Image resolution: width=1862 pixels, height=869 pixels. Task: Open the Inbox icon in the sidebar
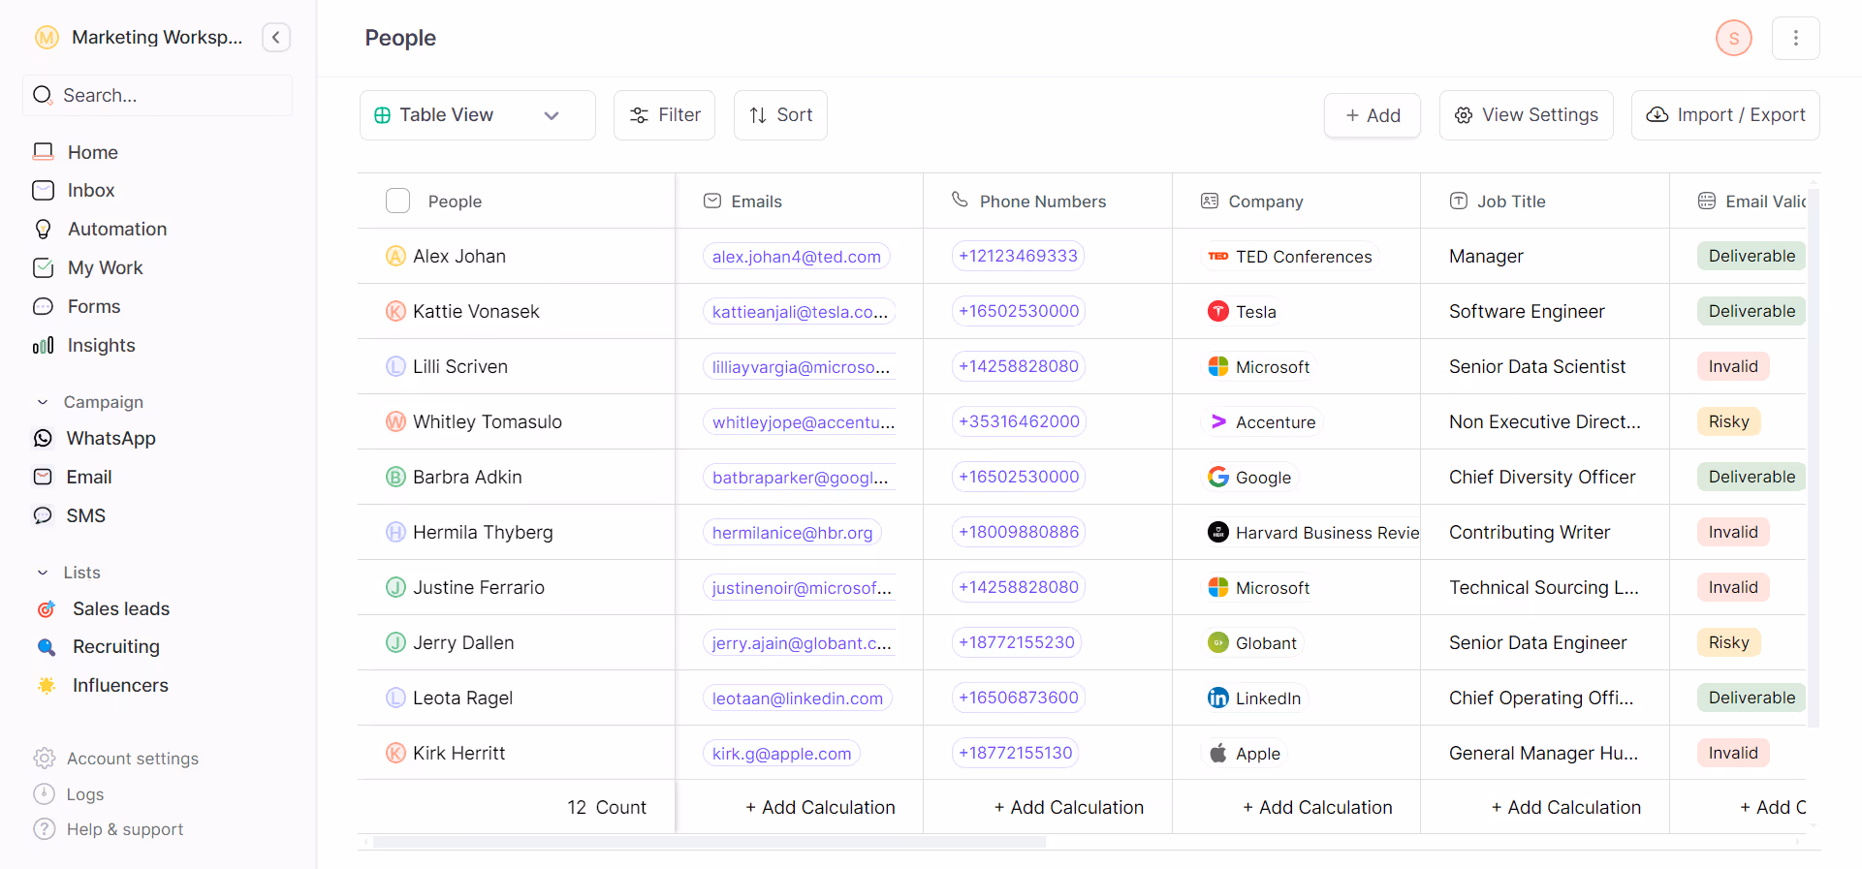tap(43, 190)
